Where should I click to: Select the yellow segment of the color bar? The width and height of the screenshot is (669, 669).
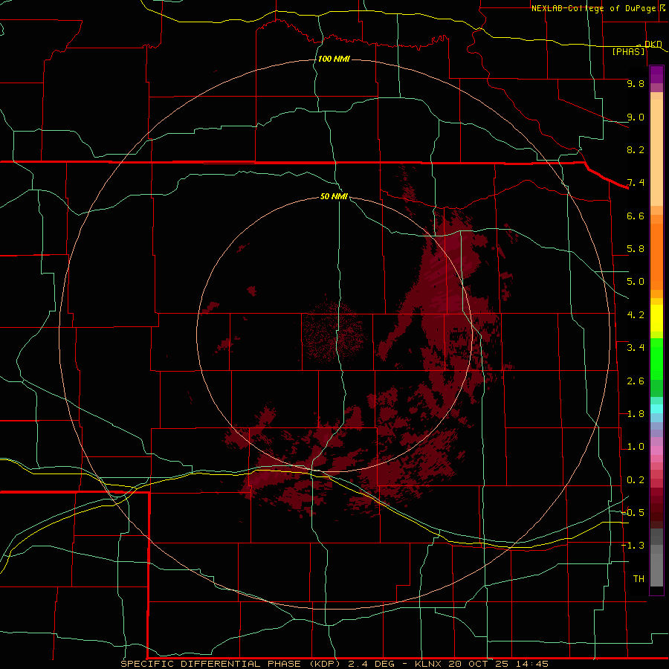[x=656, y=318]
